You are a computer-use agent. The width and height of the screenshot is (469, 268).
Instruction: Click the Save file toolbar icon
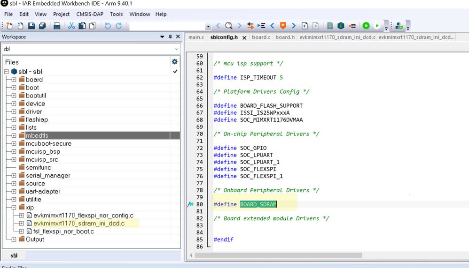coord(31,26)
